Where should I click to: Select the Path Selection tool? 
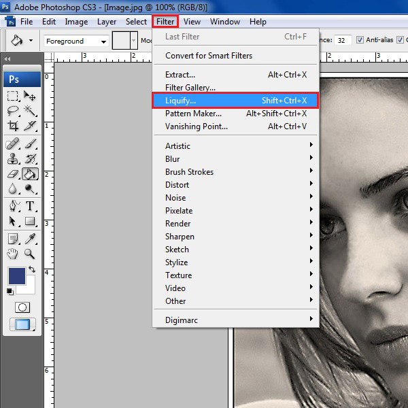13,221
